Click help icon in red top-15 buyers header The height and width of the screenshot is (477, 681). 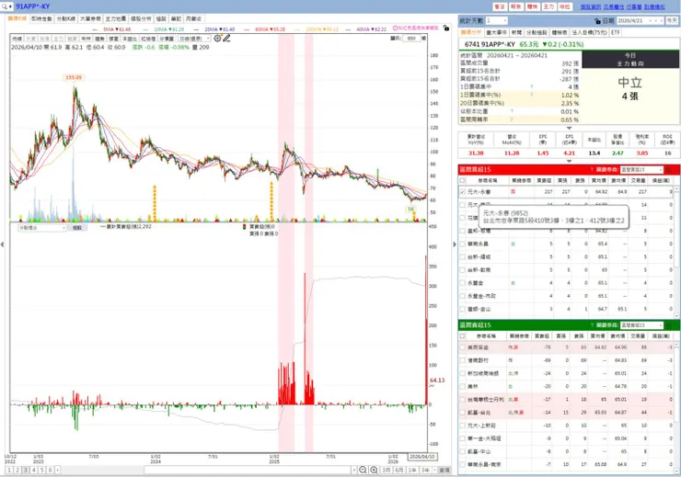(592, 169)
